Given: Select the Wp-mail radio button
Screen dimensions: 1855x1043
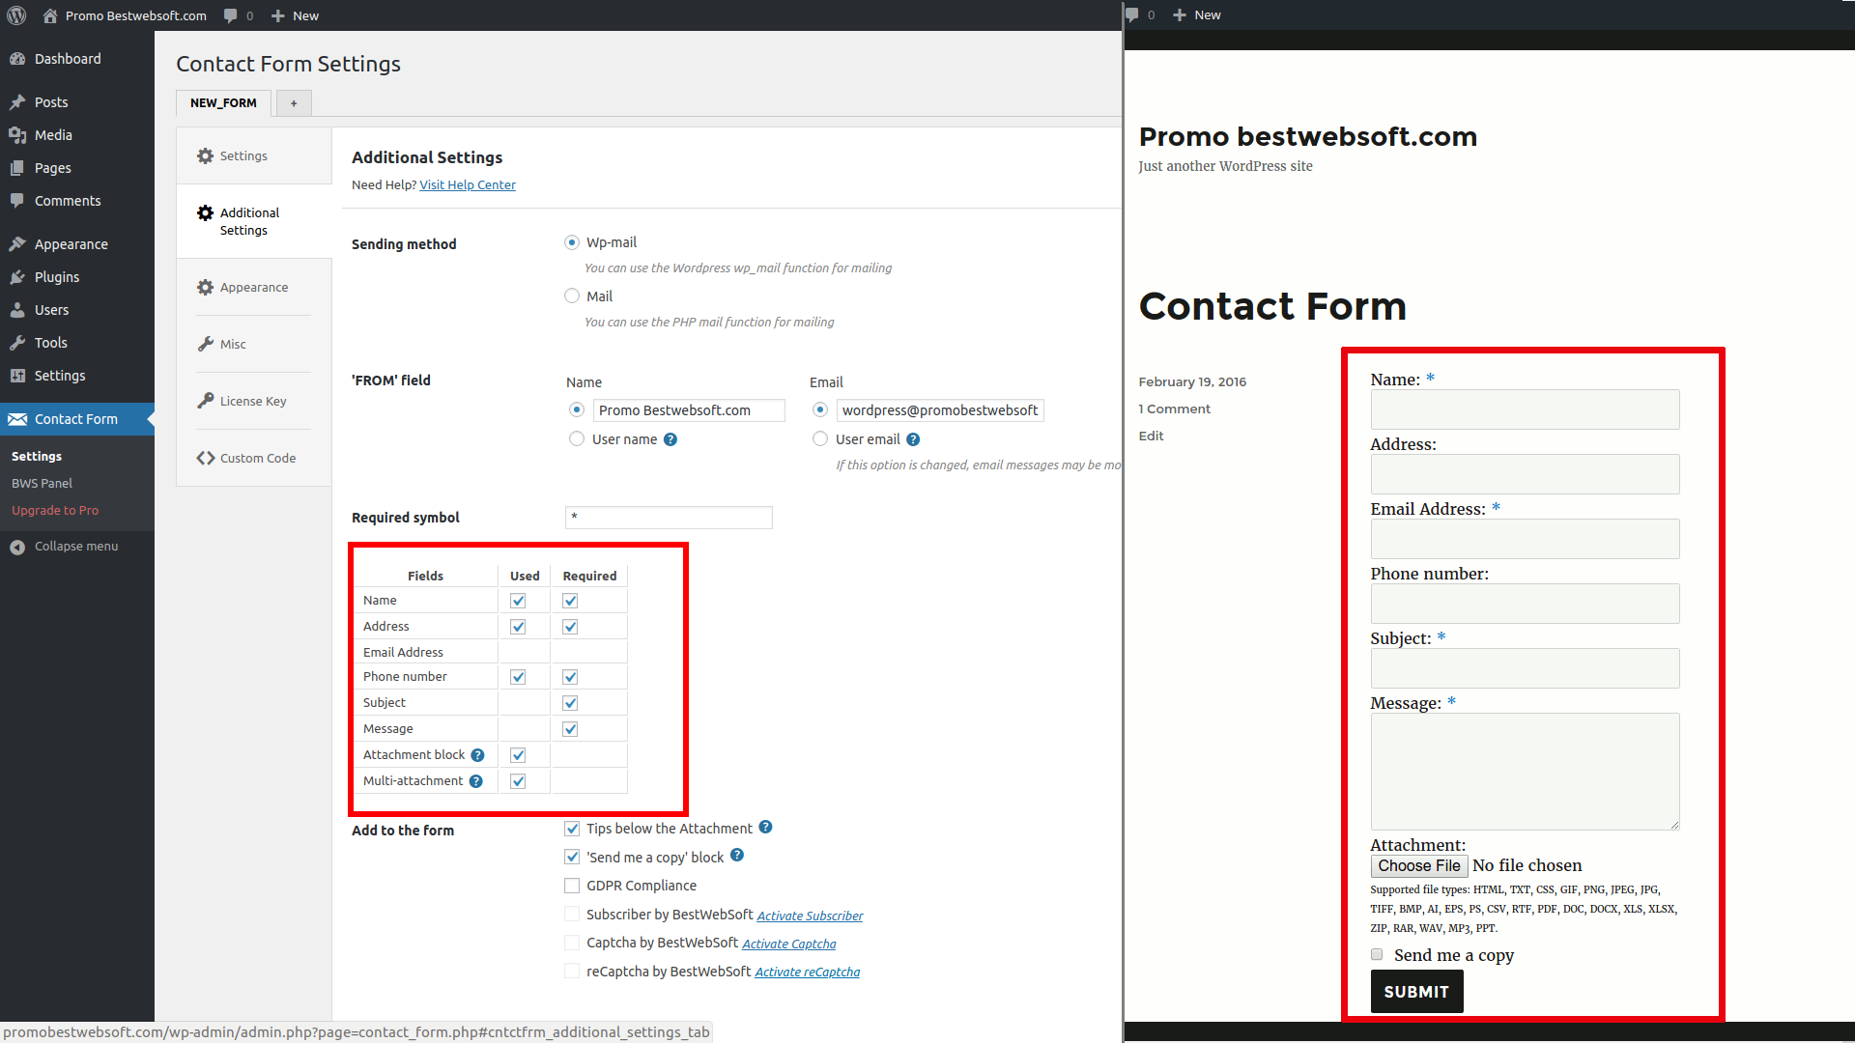Looking at the screenshot, I should pos(573,242).
